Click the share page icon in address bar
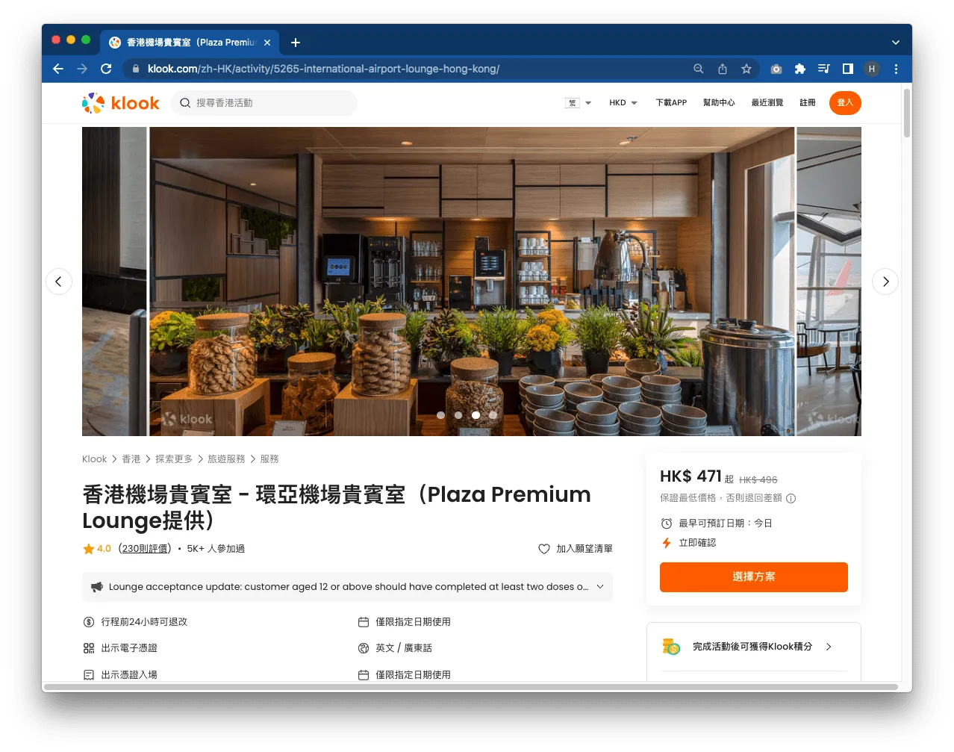The height and width of the screenshot is (752, 954). [x=723, y=69]
